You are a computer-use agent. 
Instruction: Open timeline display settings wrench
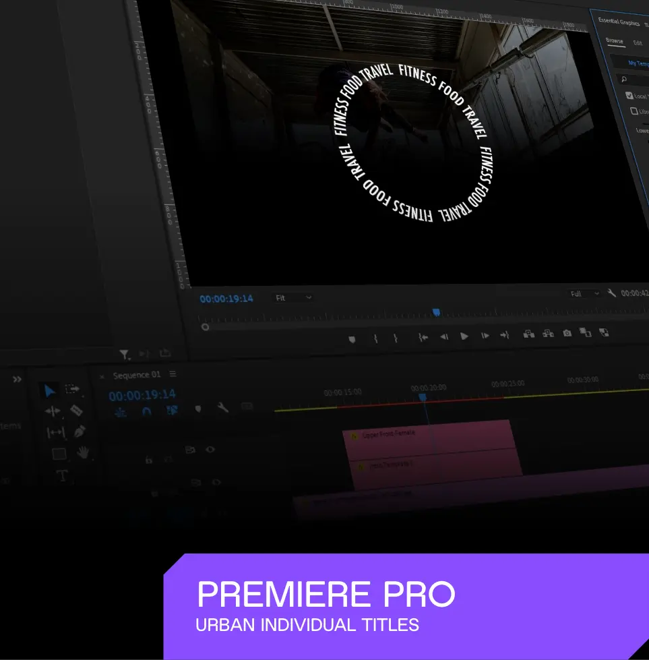pyautogui.click(x=222, y=407)
